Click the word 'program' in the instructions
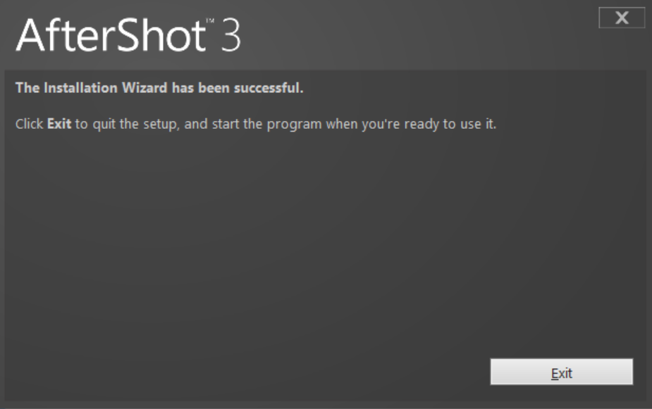652x409 pixels. [x=294, y=125]
